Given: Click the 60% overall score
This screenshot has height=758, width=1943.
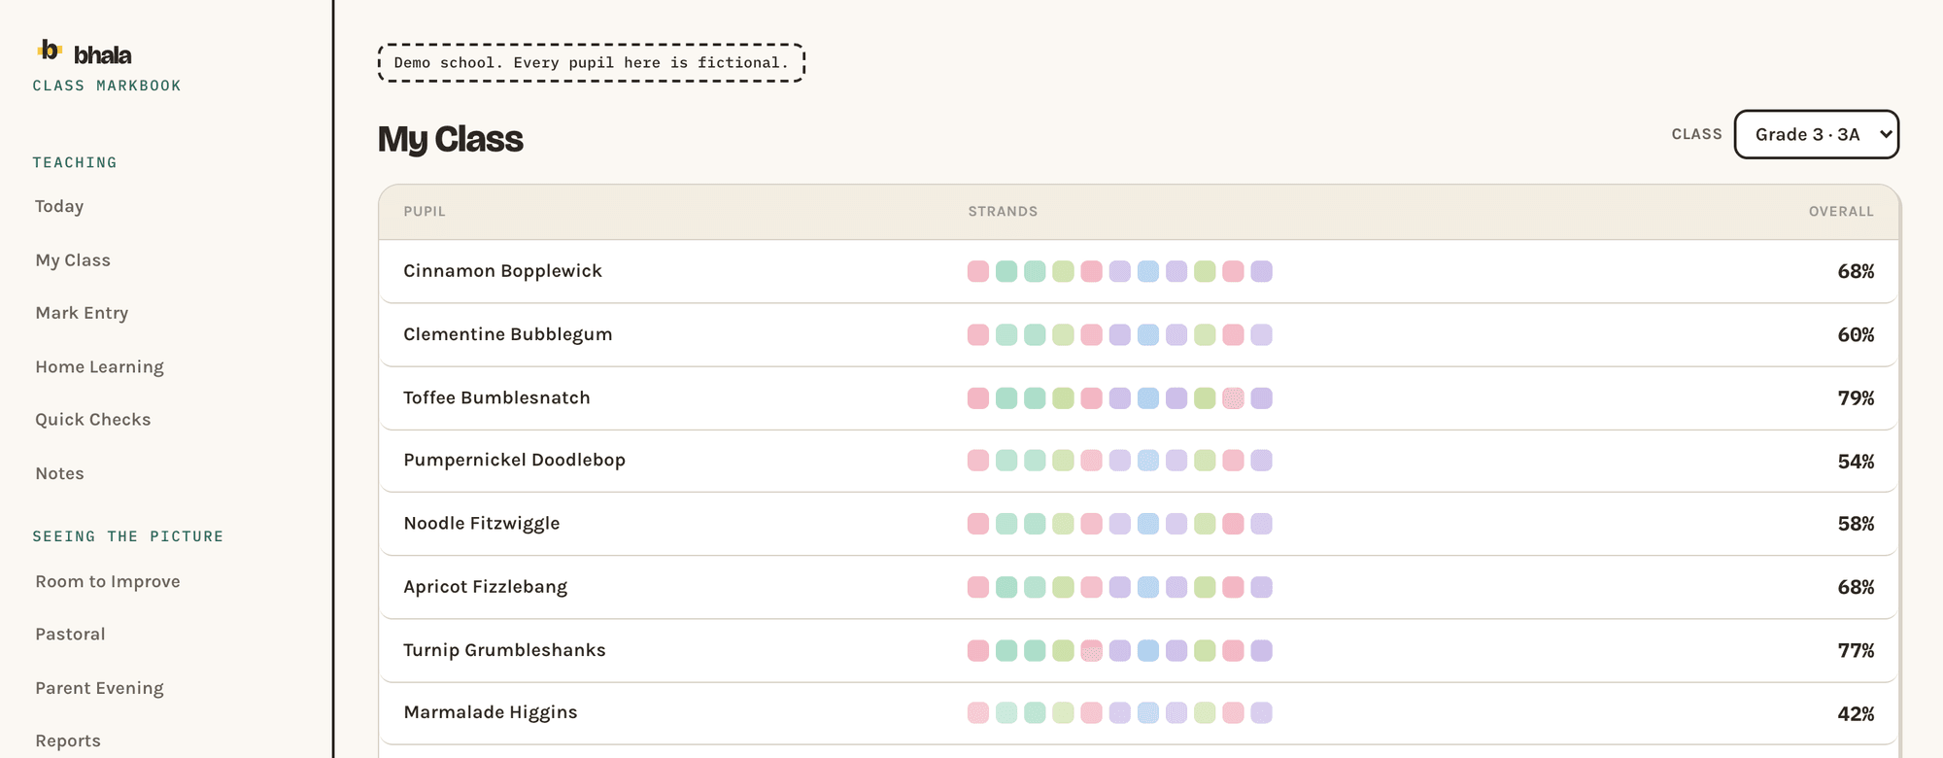Looking at the screenshot, I should pos(1856,335).
